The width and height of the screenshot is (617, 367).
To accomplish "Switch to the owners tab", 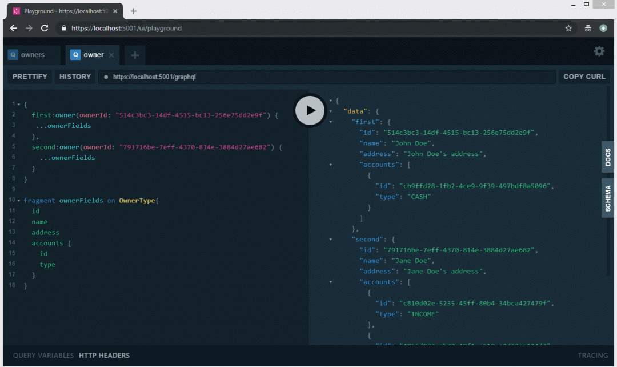I will click(32, 55).
